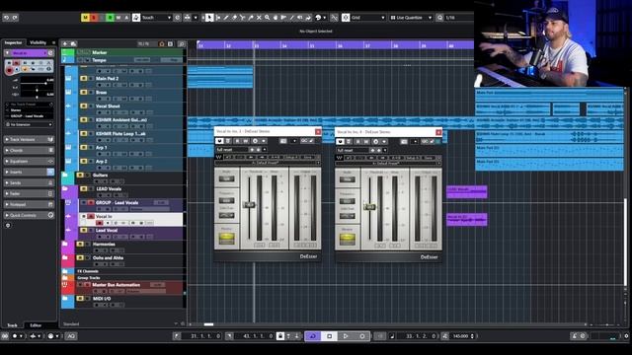Viewport: 632px width, 355px height.
Task: Select the Mute X tool
Action: coord(259,18)
